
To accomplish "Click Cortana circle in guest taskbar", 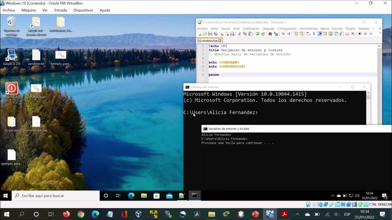I will 106,196.
